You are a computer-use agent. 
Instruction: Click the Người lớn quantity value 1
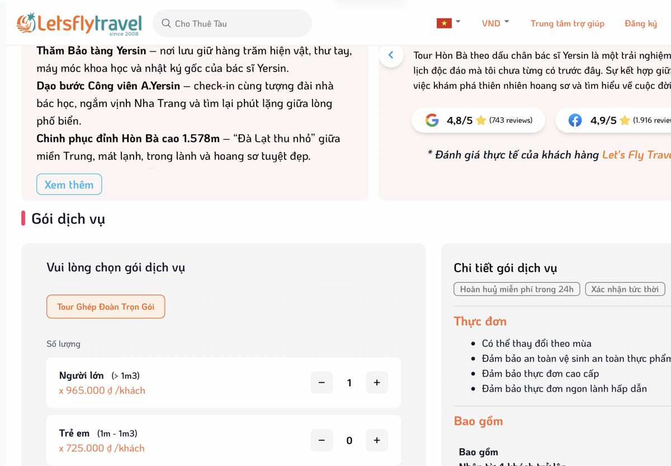[x=349, y=383]
